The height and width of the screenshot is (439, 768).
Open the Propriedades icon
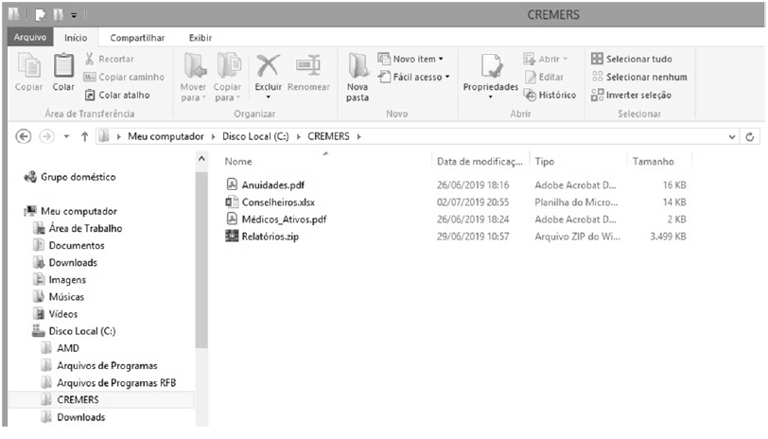(x=490, y=72)
